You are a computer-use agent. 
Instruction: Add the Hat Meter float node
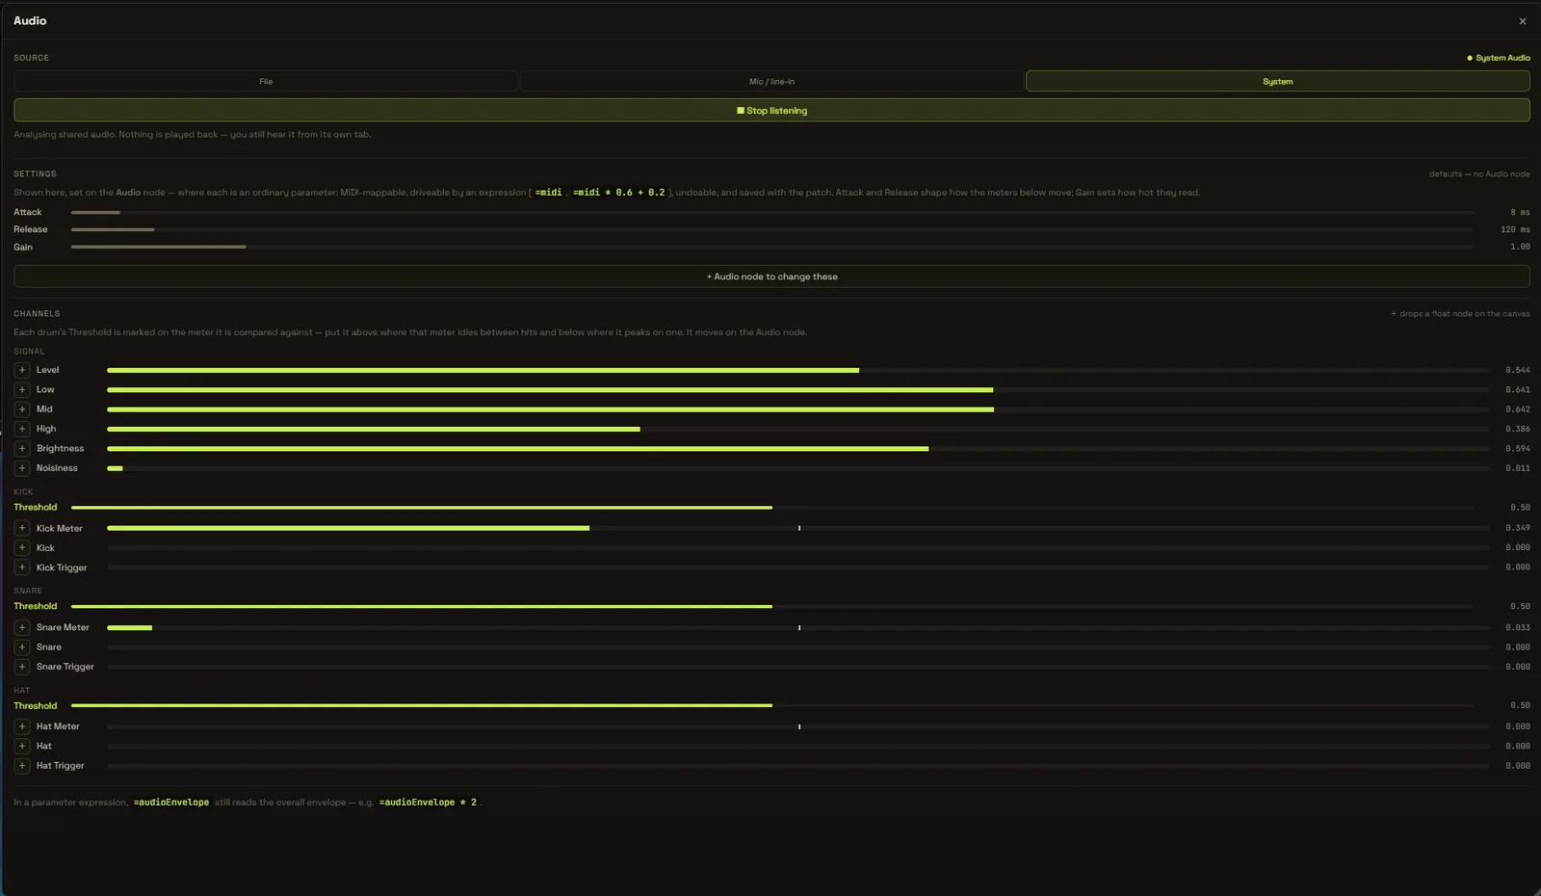[22, 726]
